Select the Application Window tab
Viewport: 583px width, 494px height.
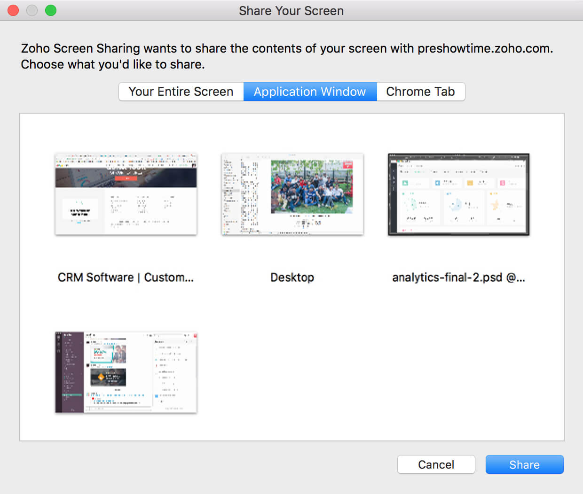click(310, 92)
